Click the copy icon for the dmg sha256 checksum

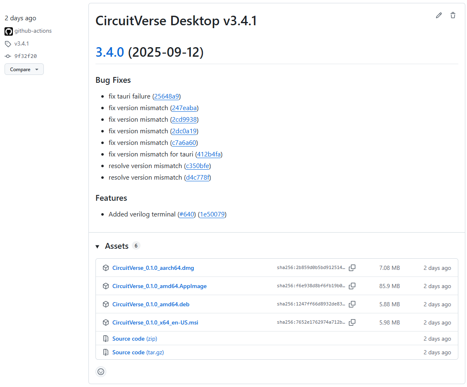pyautogui.click(x=352, y=268)
